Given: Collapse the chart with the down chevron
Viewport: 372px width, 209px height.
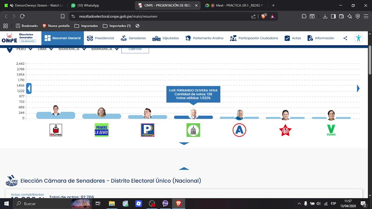Looking at the screenshot, I should click(184, 143).
